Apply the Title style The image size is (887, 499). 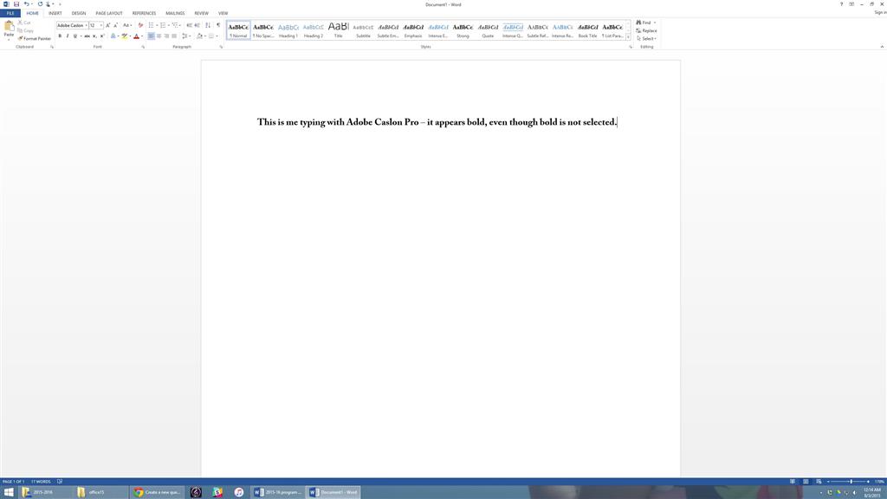pyautogui.click(x=339, y=30)
